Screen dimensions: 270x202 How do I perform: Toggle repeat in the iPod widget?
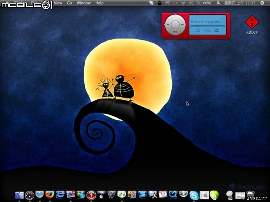click(216, 31)
